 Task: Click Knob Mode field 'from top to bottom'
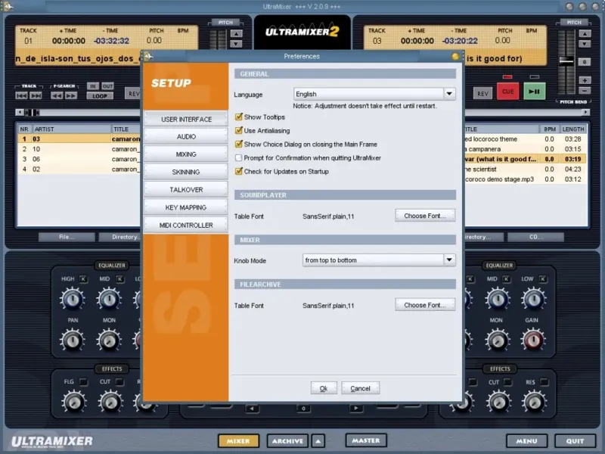click(x=373, y=260)
